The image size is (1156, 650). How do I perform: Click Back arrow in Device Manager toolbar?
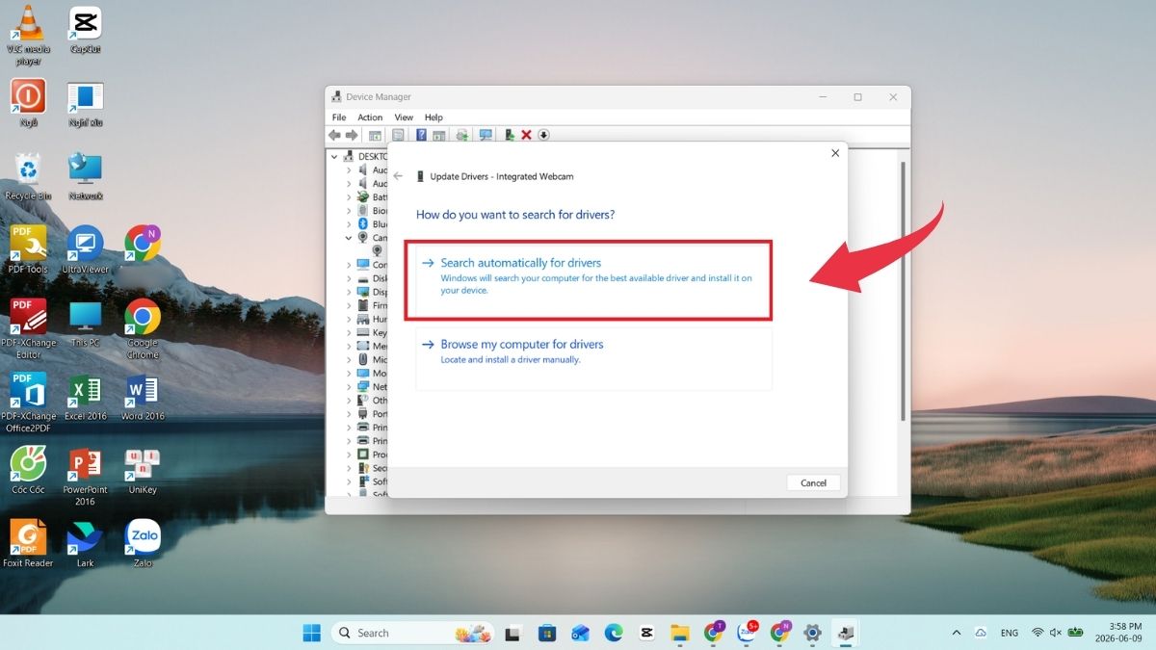coord(334,135)
